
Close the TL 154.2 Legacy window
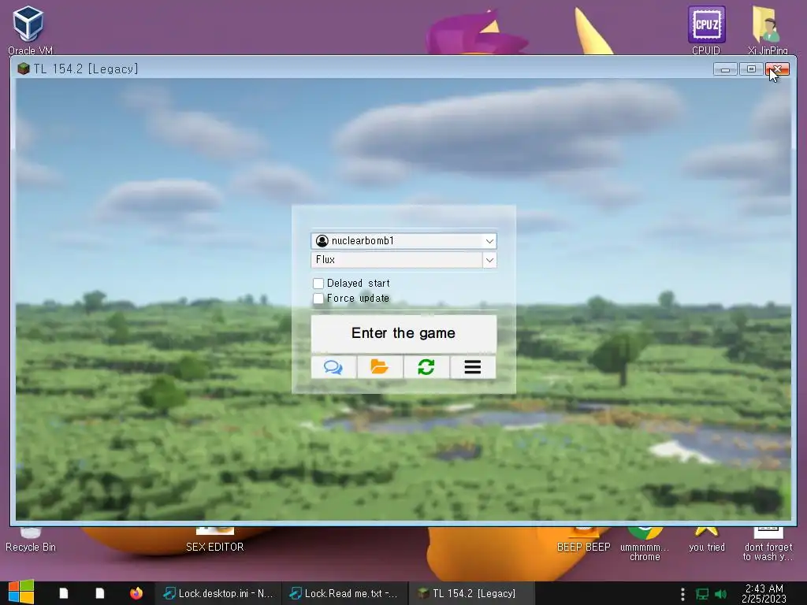[777, 69]
